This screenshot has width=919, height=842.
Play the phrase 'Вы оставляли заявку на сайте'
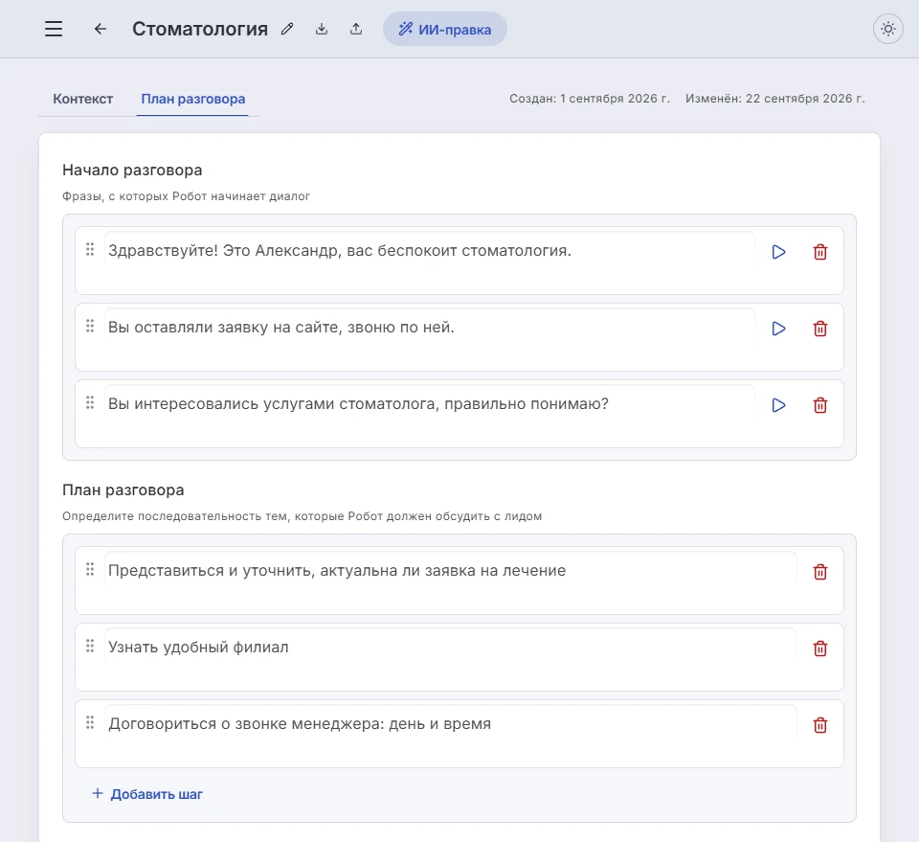coord(778,329)
